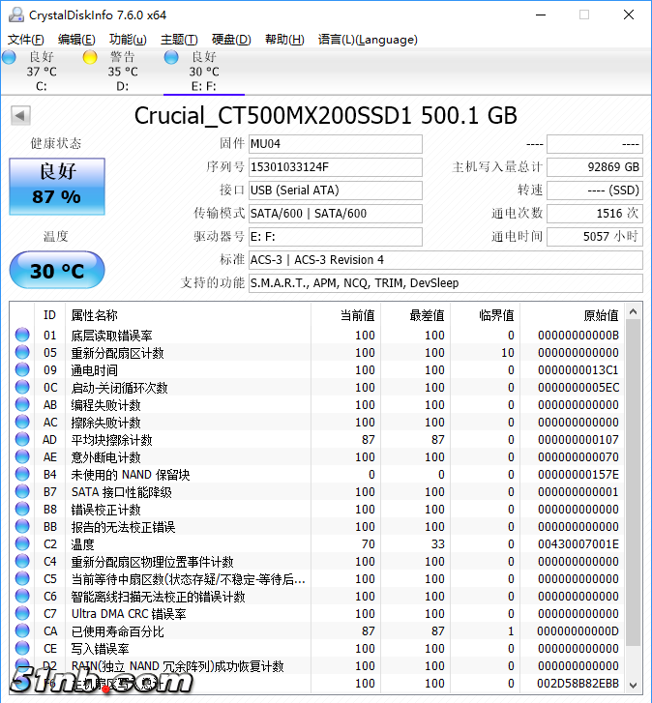Click status orb for attribute AD average erase count
This screenshot has width=652, height=703.
[22, 440]
